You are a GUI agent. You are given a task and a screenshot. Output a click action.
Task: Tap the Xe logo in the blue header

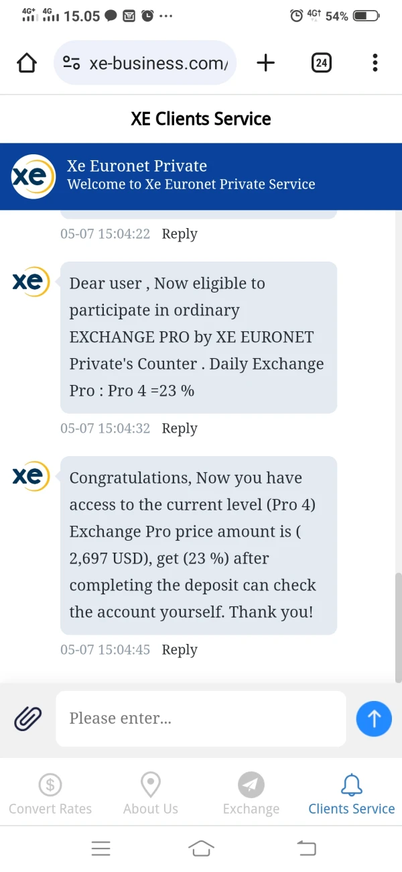click(x=33, y=176)
